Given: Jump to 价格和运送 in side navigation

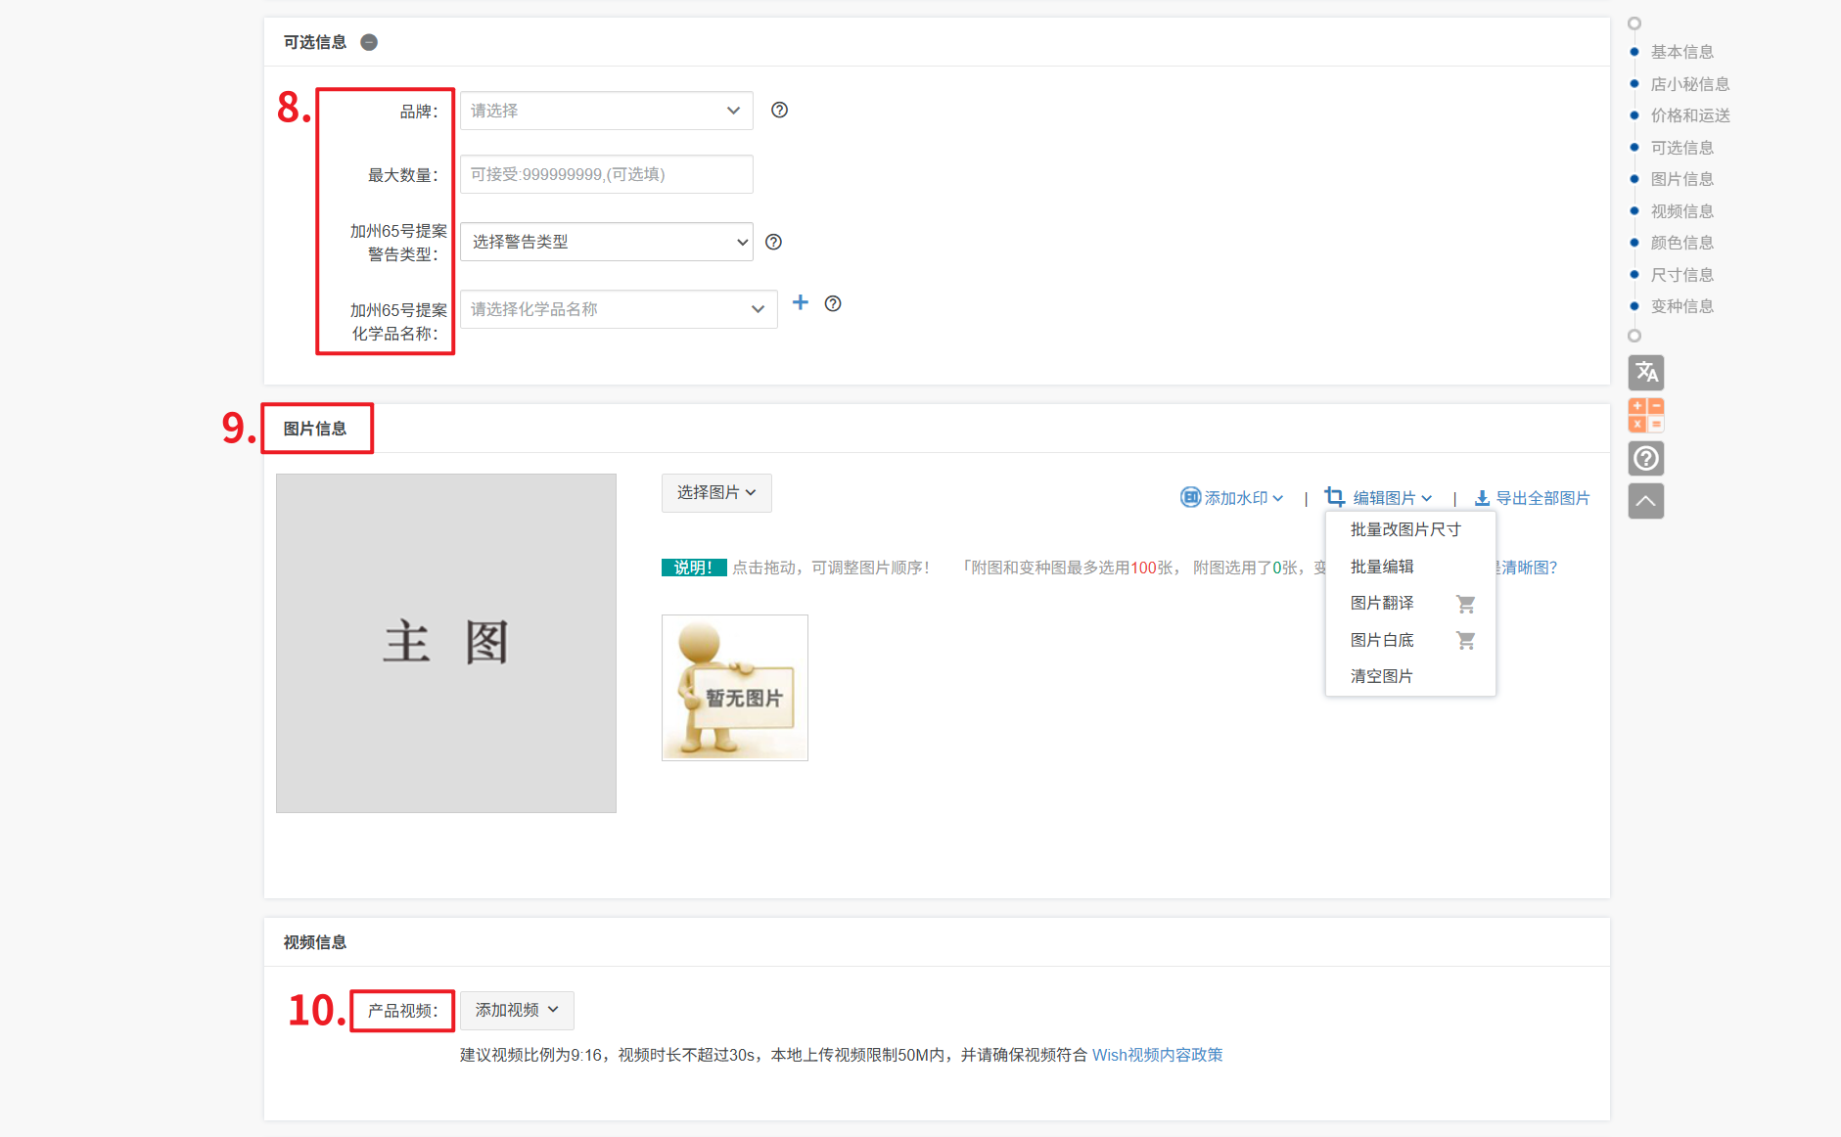Looking at the screenshot, I should [x=1689, y=115].
